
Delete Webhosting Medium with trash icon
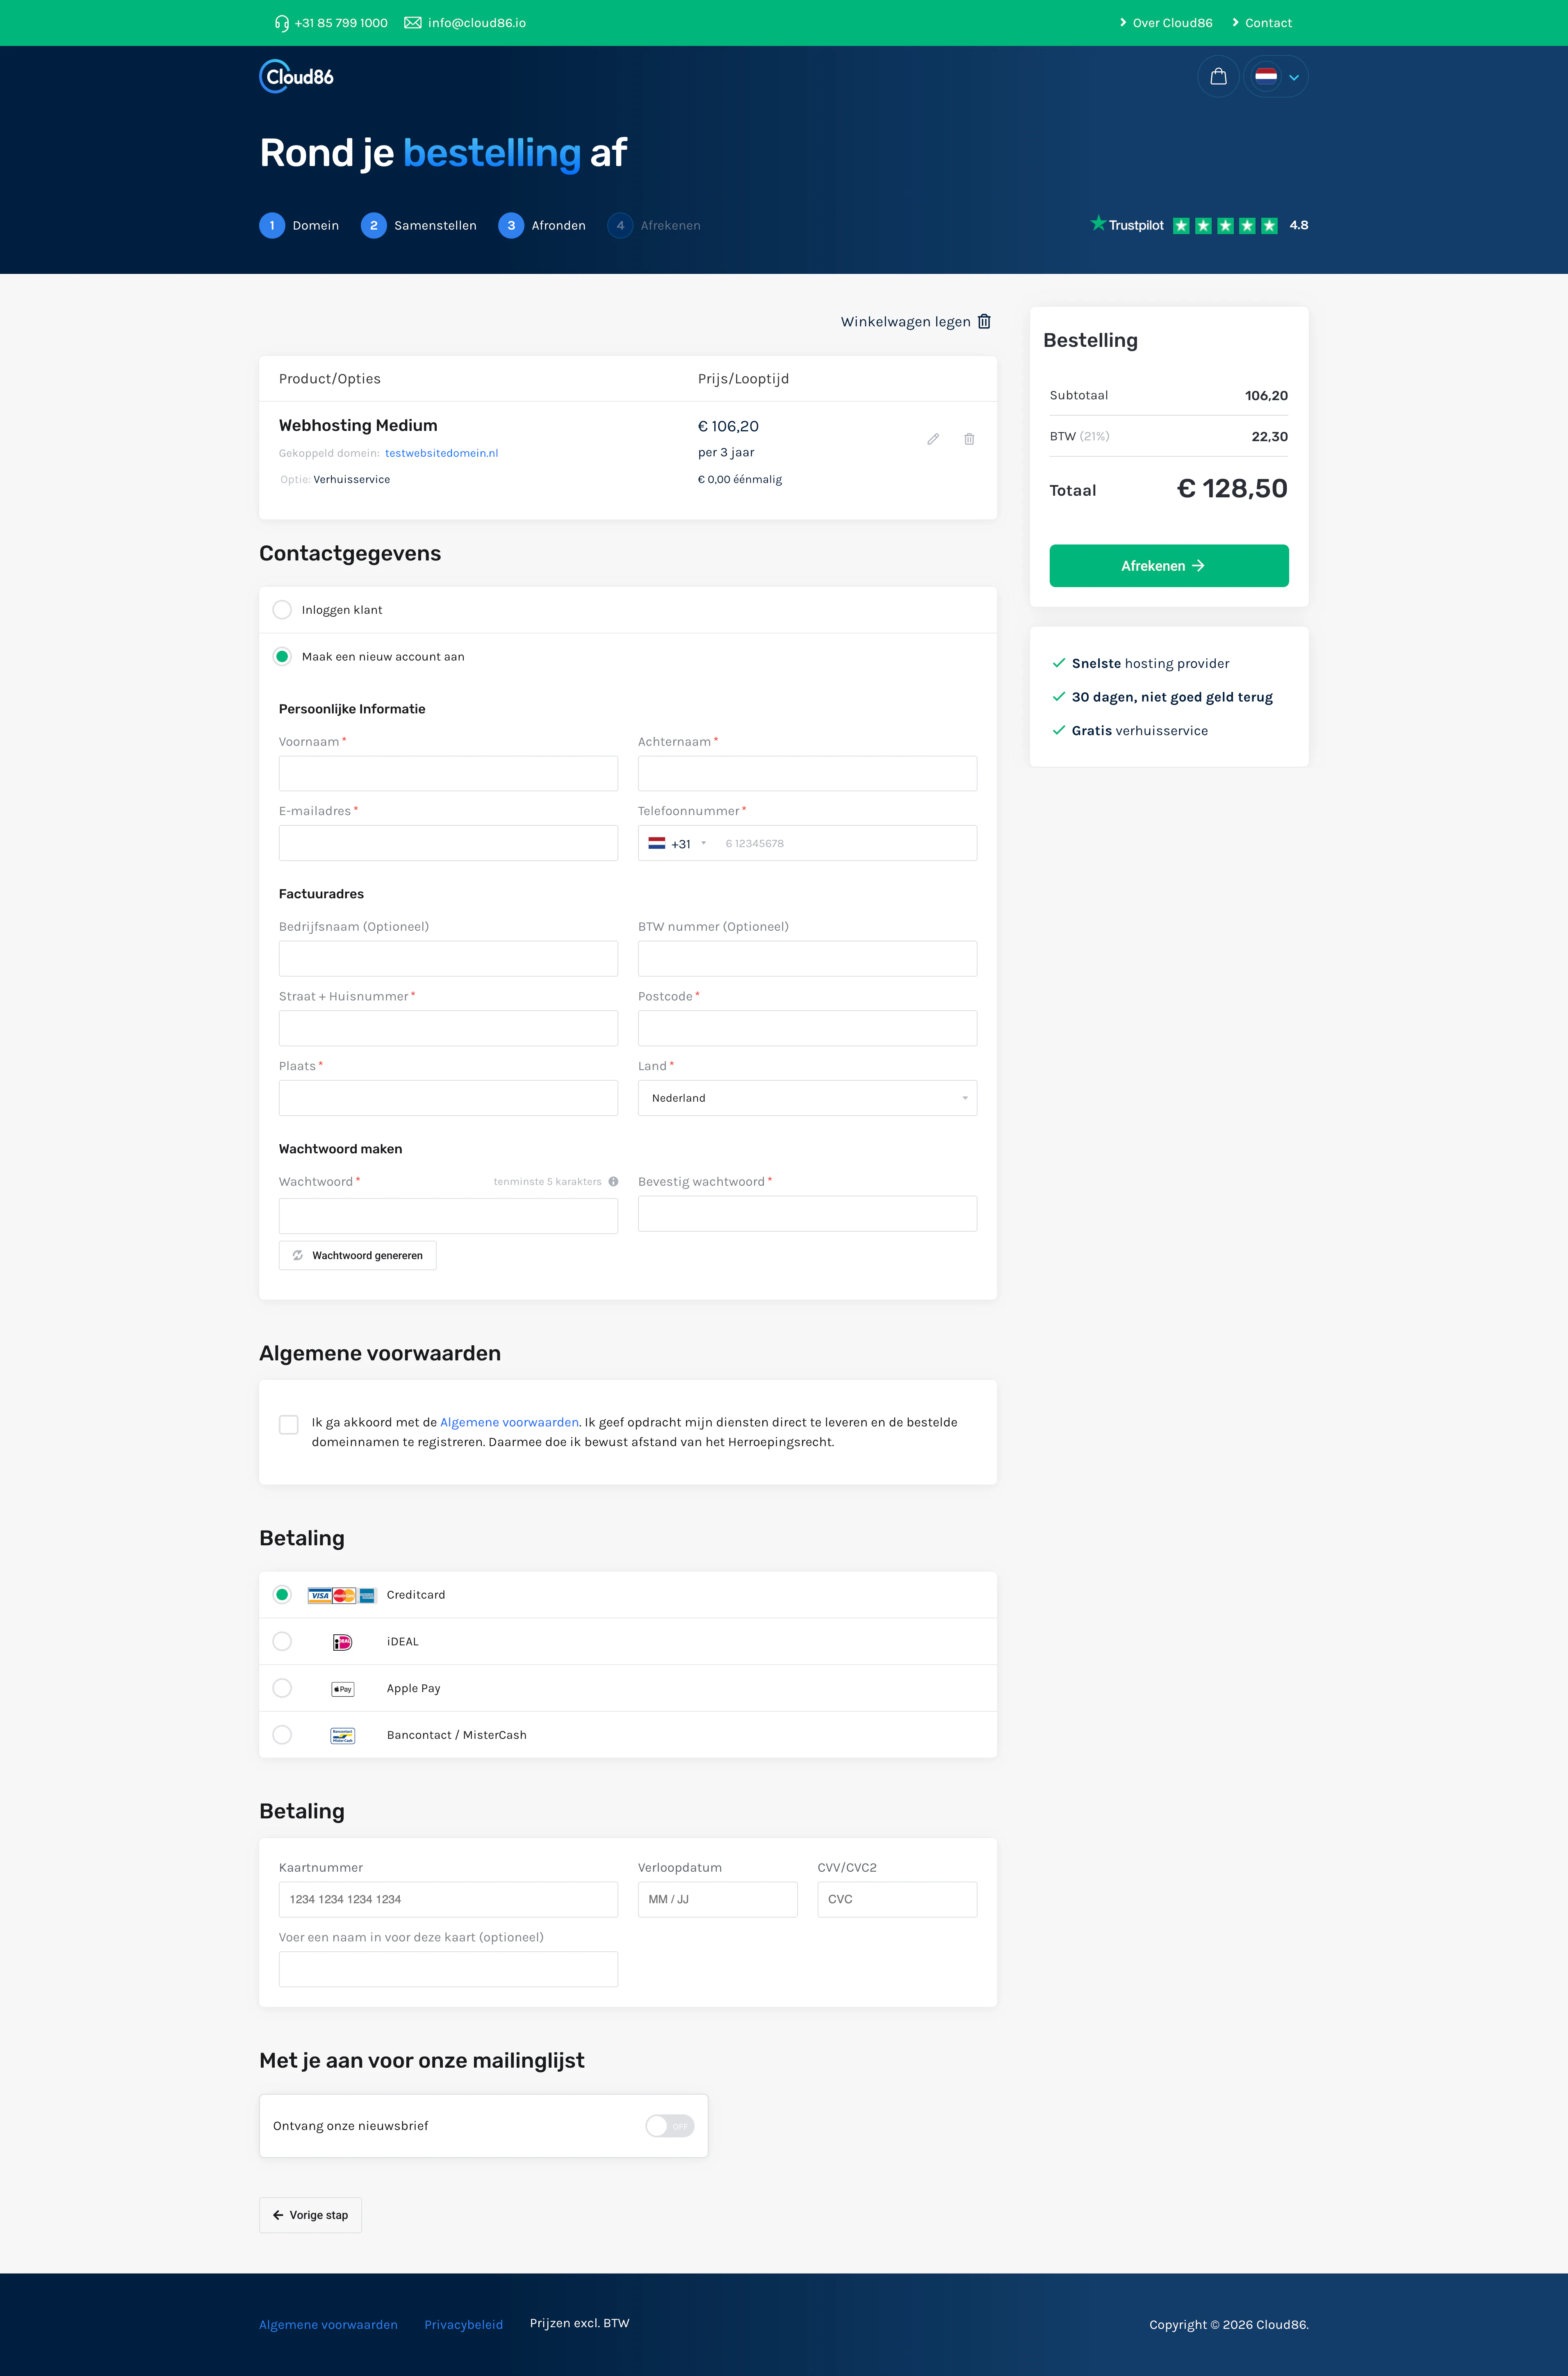pos(969,439)
